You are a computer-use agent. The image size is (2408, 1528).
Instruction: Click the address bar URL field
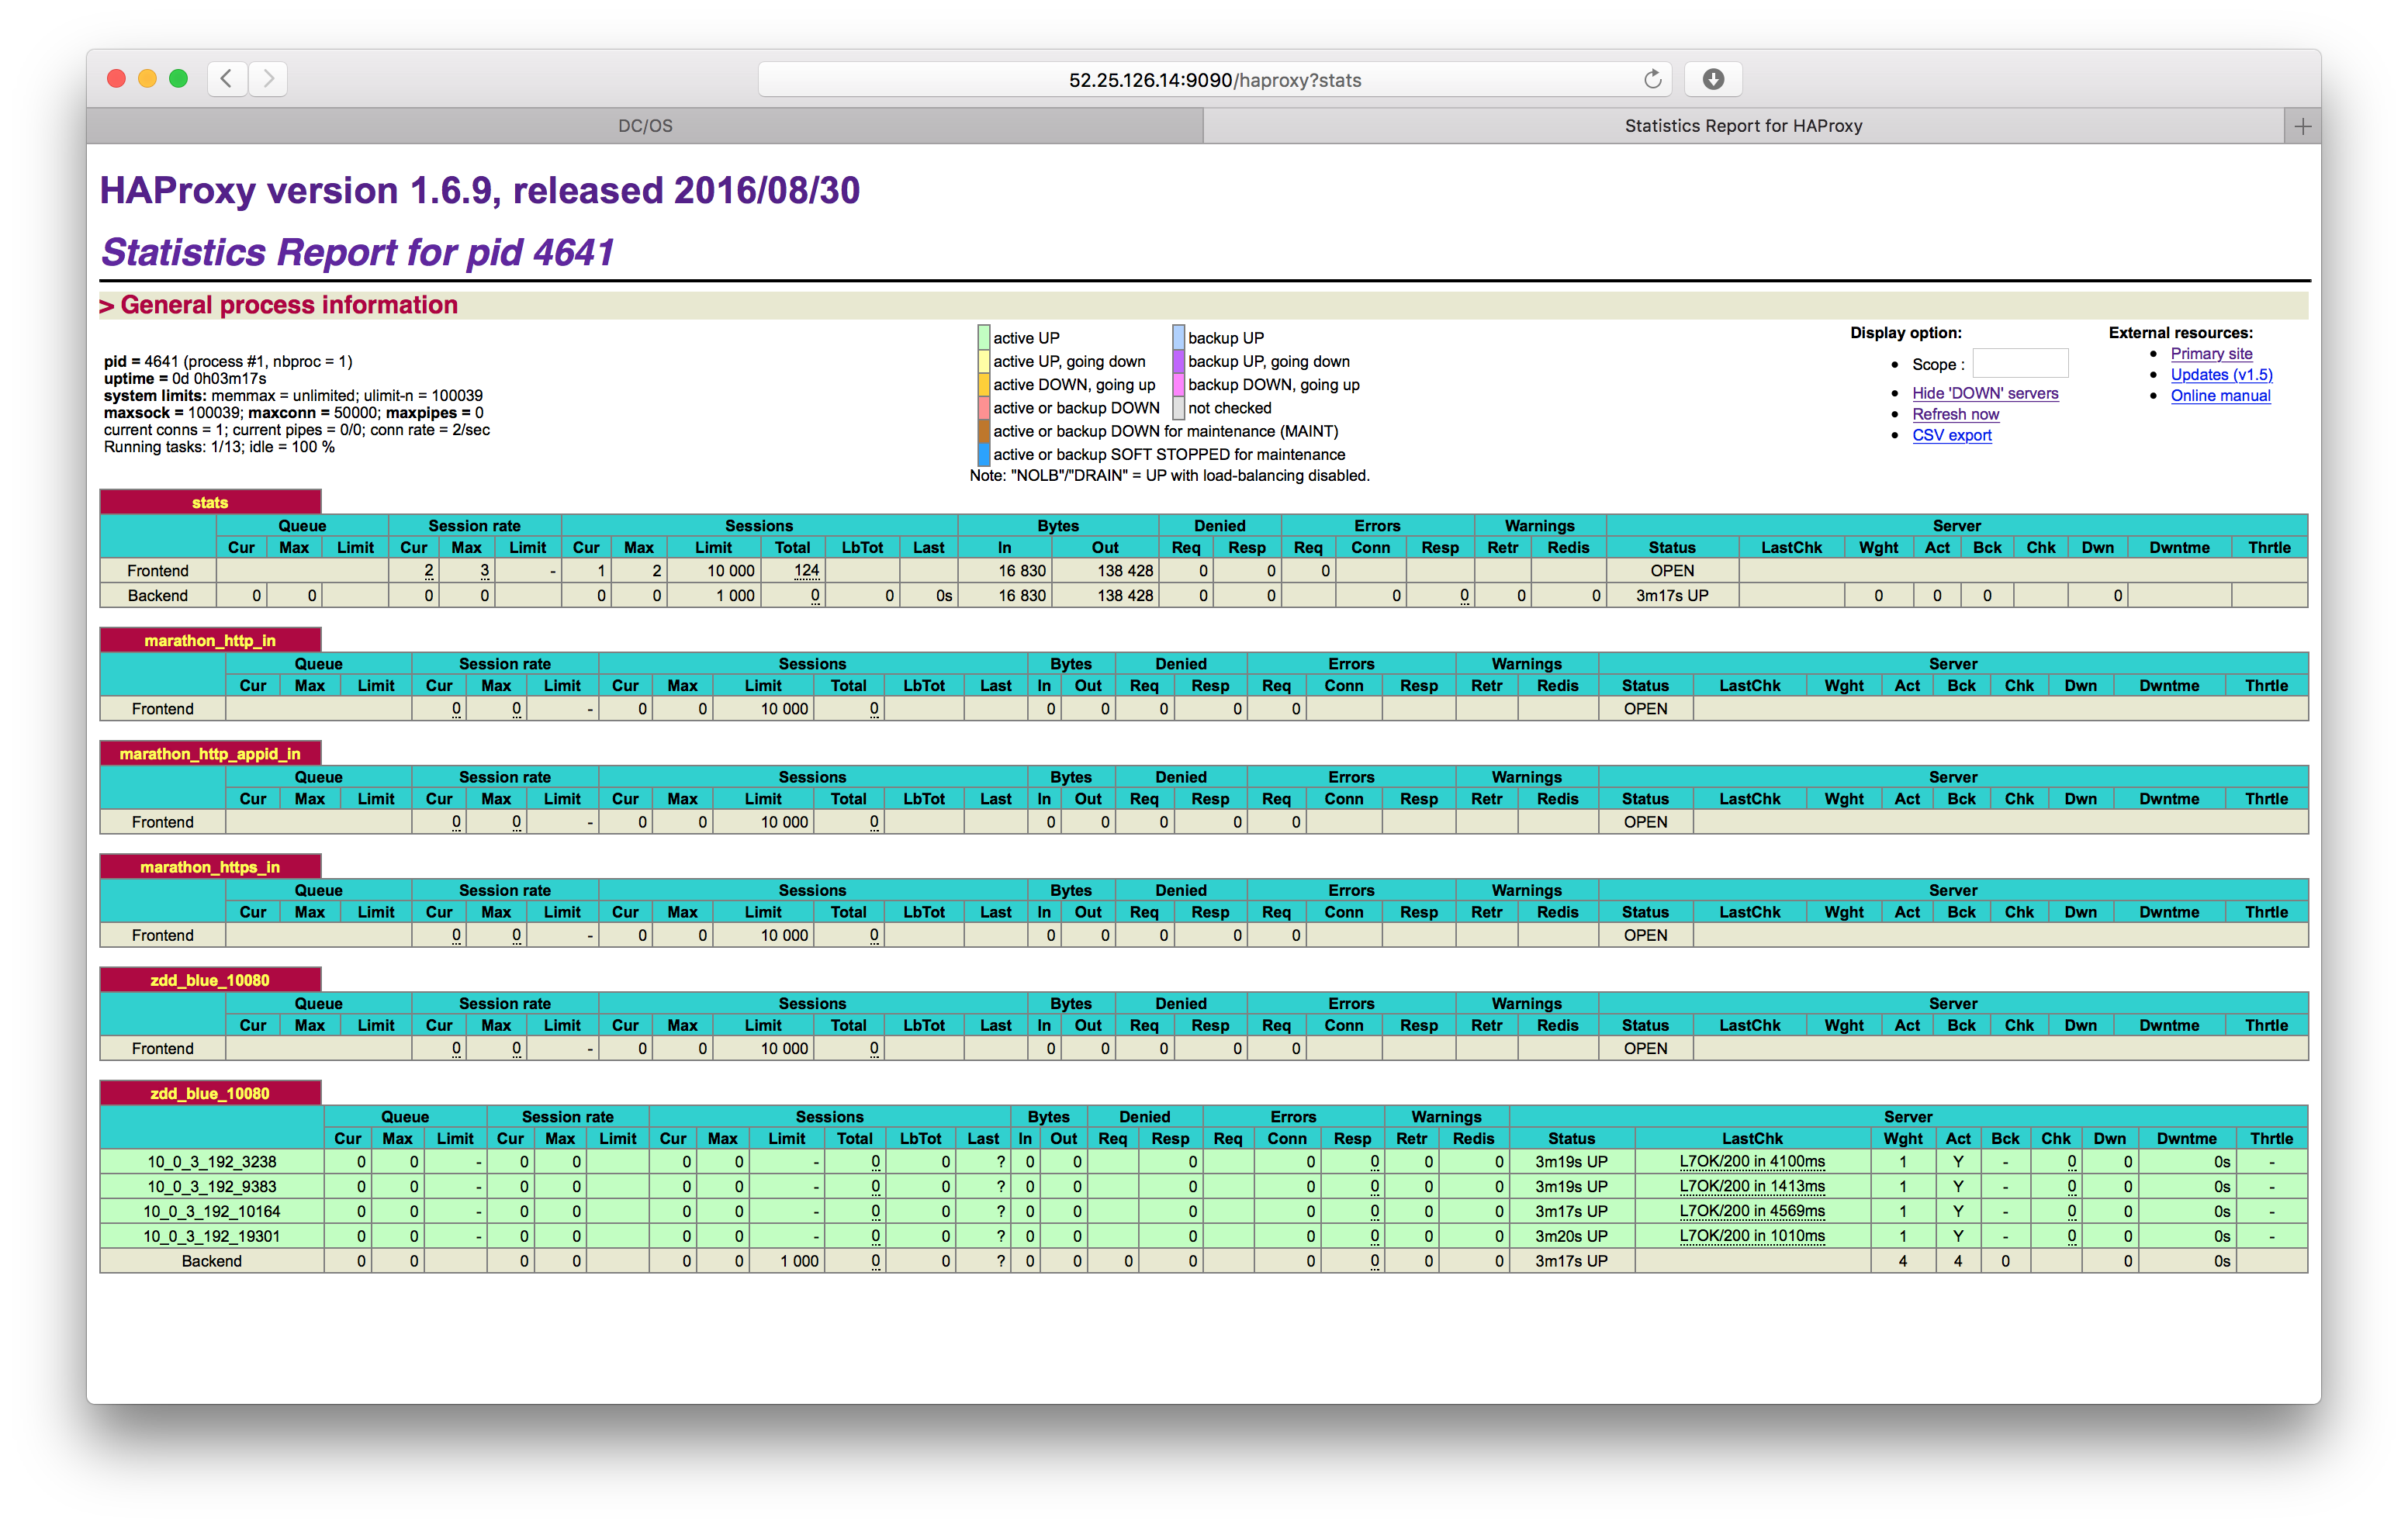tap(1214, 80)
